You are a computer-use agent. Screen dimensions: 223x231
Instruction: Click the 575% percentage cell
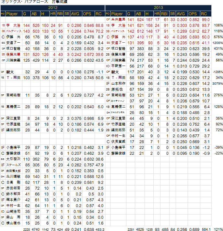(x=218, y=37)
